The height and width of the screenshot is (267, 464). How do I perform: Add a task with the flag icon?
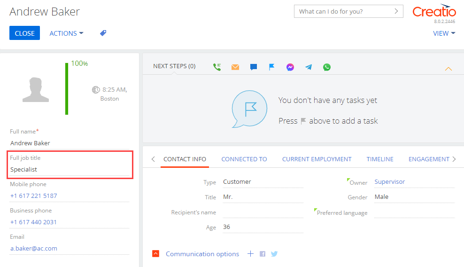[271, 67]
